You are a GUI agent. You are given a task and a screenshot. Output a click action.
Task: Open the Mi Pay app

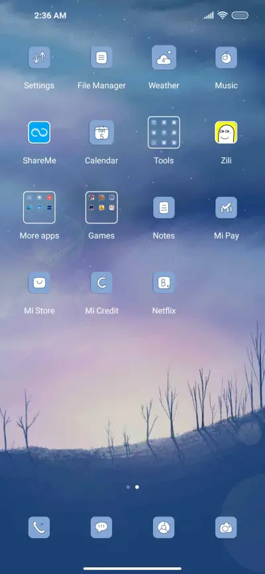coord(226,207)
